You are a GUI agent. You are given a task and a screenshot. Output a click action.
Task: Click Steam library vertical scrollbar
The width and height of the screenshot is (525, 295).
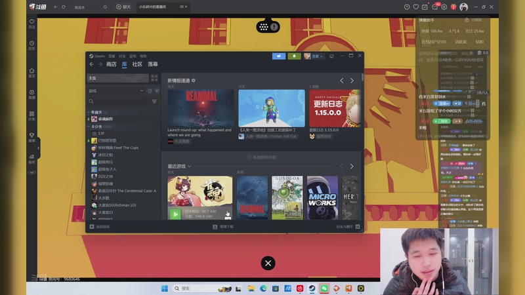(x=362, y=77)
